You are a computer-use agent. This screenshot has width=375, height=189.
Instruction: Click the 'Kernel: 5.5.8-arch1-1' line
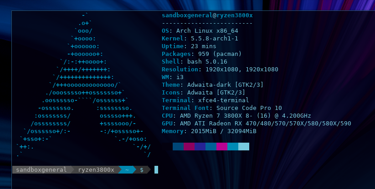(200, 38)
